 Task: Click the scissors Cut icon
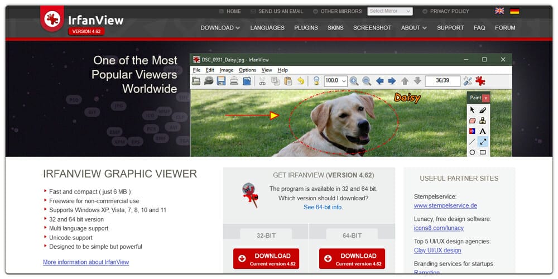(262, 81)
